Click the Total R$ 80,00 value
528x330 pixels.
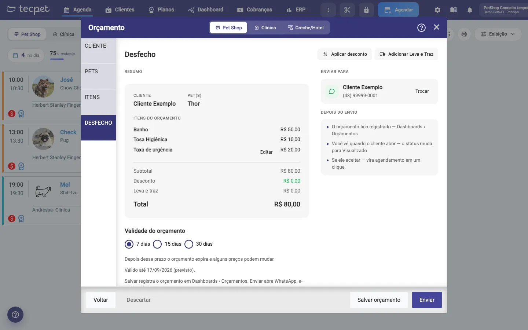[x=287, y=204]
